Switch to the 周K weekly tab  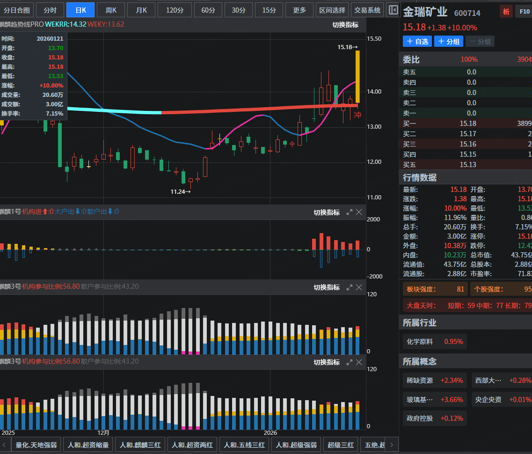111,10
